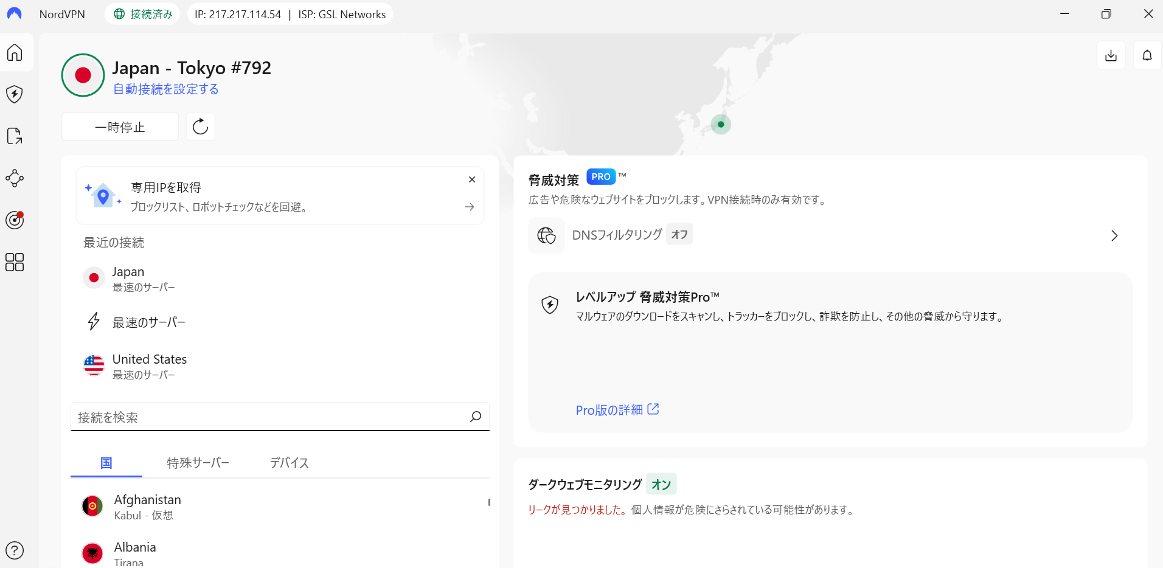Open the file sharing sidebar icon
This screenshot has height=568, width=1163.
pos(15,136)
